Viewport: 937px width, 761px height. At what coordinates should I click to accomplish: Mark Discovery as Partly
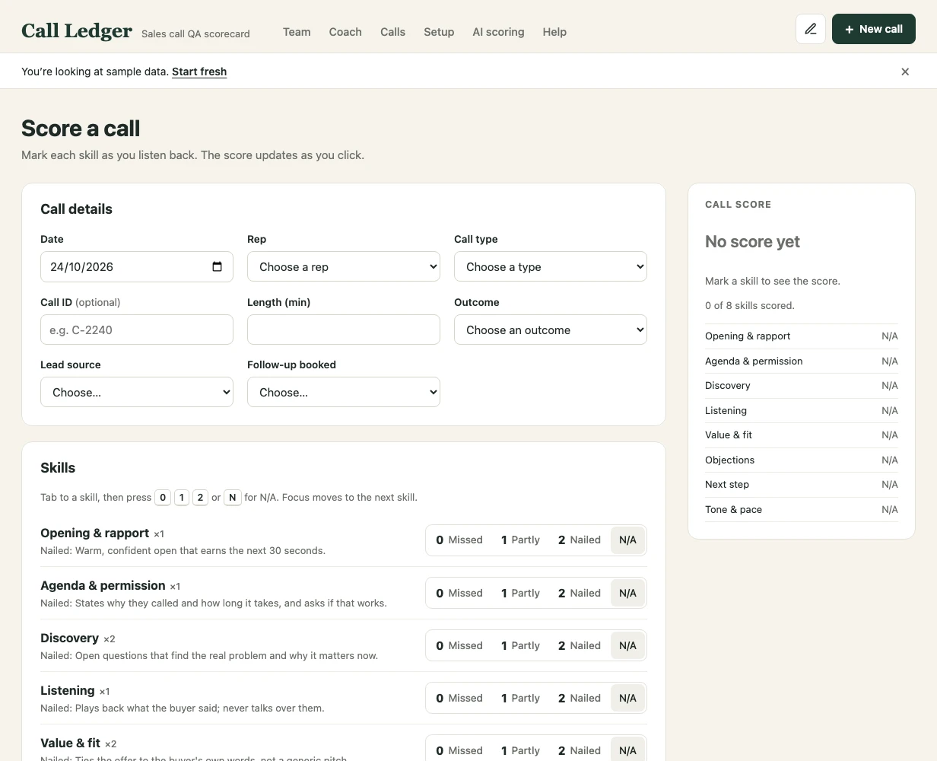[x=520, y=645]
